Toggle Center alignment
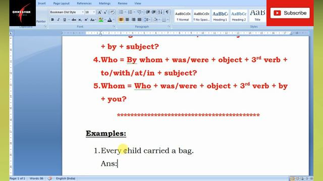Viewport: 323px width, 181px height. [127, 20]
